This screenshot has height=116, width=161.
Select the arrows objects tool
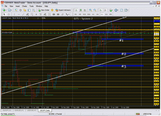click(x=67, y=14)
